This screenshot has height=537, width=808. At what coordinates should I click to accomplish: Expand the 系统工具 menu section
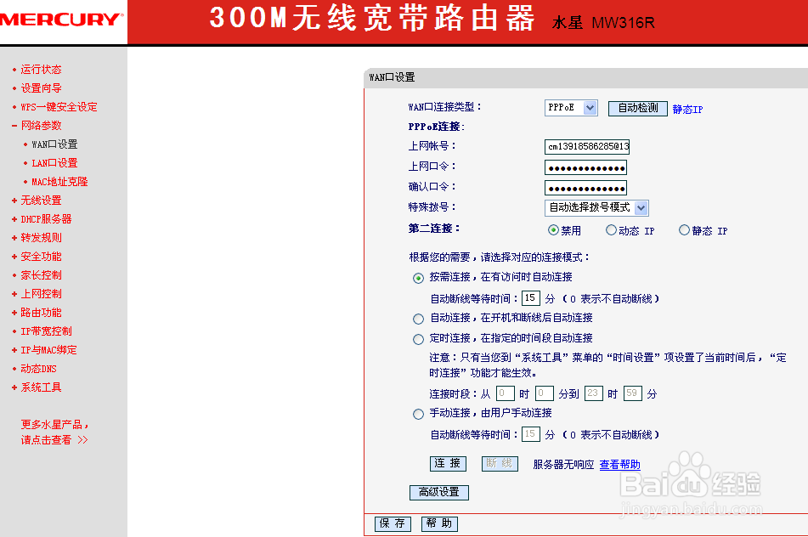click(x=41, y=387)
